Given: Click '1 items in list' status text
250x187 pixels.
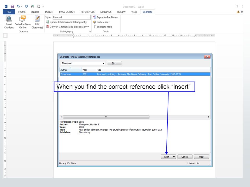Looking at the screenshot, I should click(193, 163).
